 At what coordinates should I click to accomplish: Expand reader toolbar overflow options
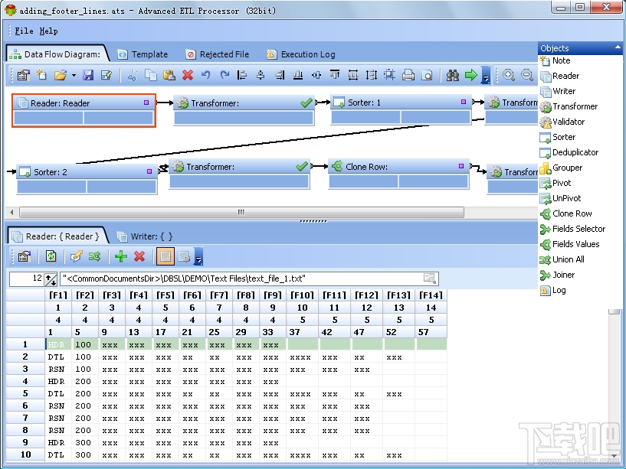[198, 256]
